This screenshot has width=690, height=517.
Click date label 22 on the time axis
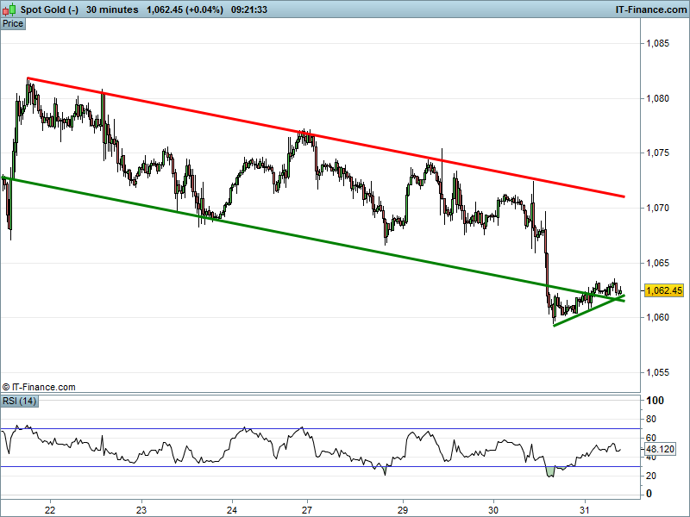[x=50, y=508]
